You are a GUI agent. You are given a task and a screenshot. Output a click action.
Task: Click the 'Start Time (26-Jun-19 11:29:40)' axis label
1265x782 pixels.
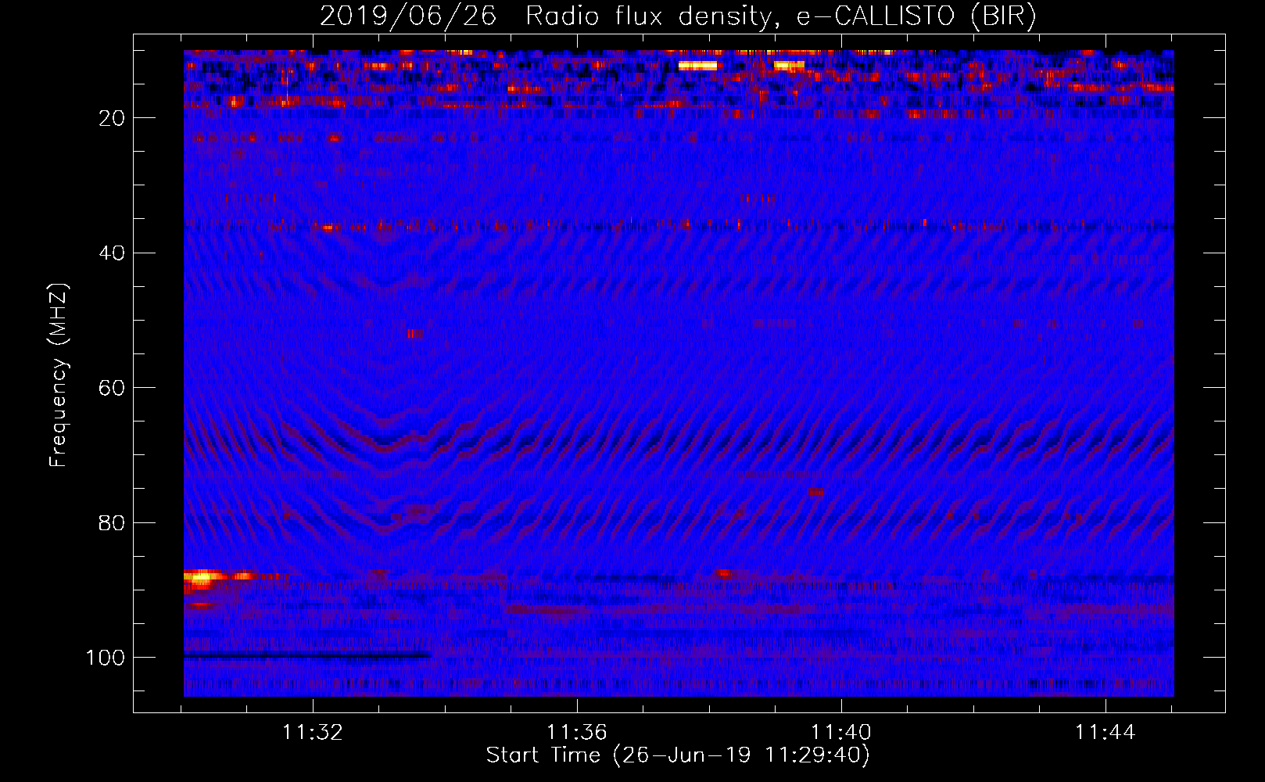678,755
